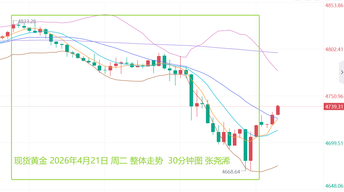The width and height of the screenshot is (344, 192).
Task: Click the 4699.51 price axis label
Action: [334, 143]
